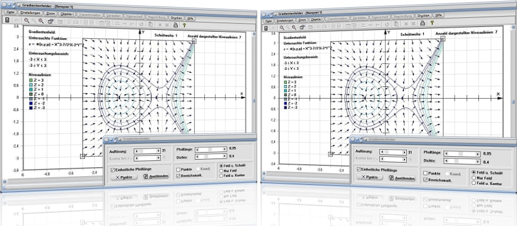This screenshot has width=517, height=226.
Task: Click the 'Ausblenden' button in left dialog
Action: pyautogui.click(x=156, y=177)
